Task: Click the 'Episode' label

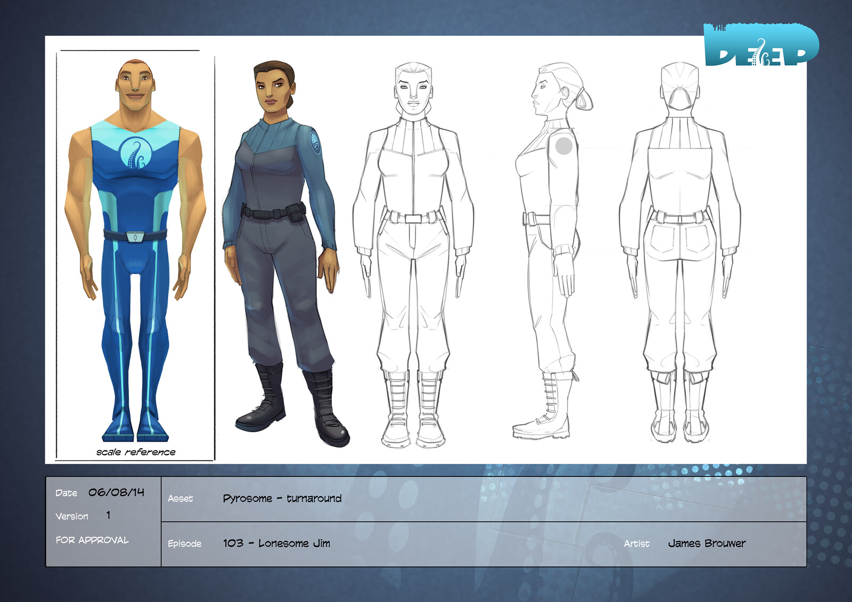Action: 185,543
